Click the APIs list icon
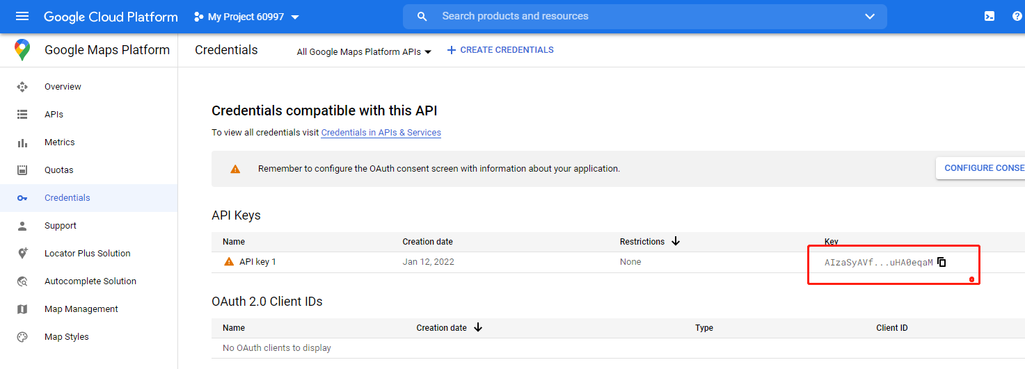 pyautogui.click(x=22, y=115)
